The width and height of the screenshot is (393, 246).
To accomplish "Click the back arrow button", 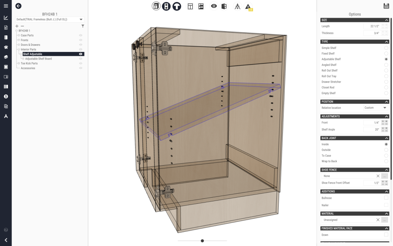I will click(18, 6).
